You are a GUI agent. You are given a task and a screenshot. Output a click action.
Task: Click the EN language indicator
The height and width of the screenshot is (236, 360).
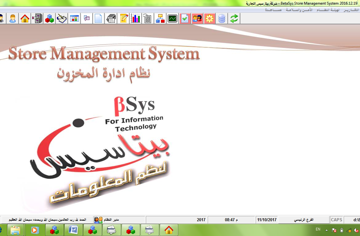(318, 229)
